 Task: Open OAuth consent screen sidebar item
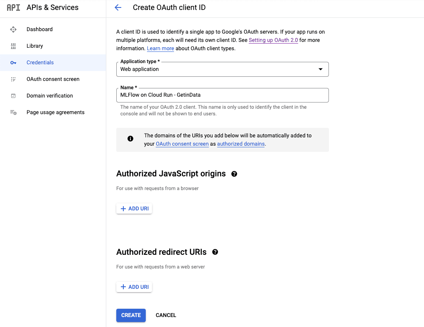(53, 79)
